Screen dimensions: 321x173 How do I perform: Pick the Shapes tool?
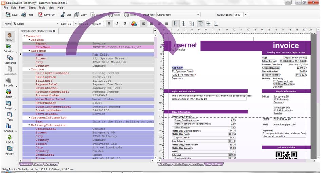(10, 128)
